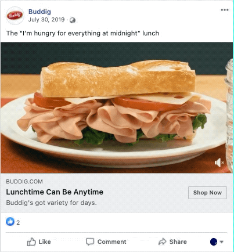Select the dark blue profile circle
The width and height of the screenshot is (234, 252).
[x=214, y=242]
